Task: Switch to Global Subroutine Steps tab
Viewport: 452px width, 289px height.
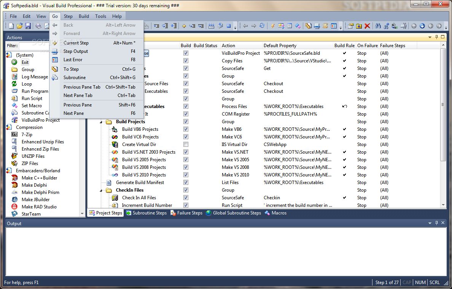Action: coord(233,213)
